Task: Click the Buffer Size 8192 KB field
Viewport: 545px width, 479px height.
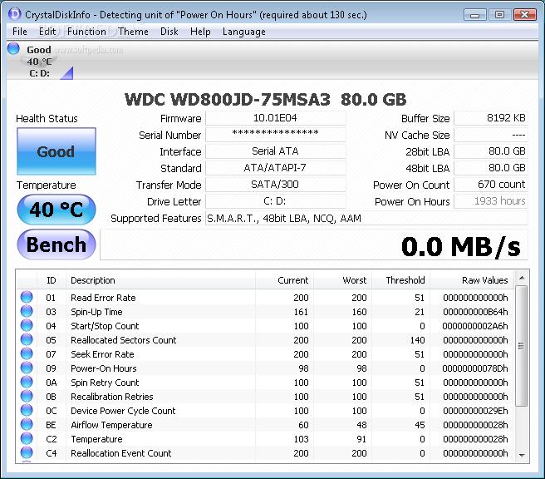Action: click(491, 118)
